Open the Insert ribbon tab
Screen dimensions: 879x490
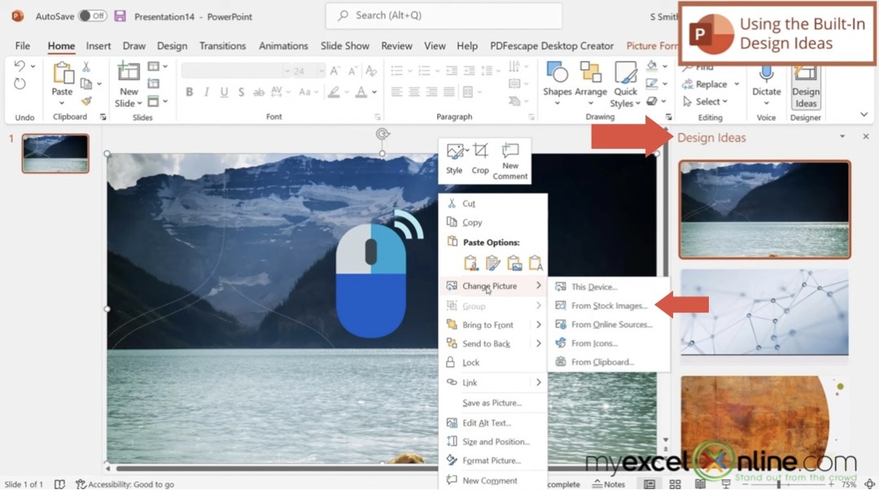98,46
